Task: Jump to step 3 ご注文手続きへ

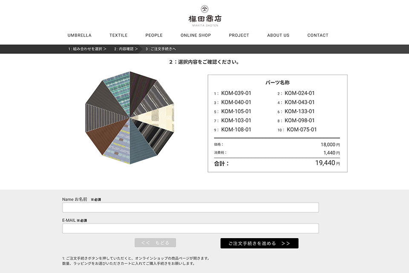Action: (x=161, y=49)
